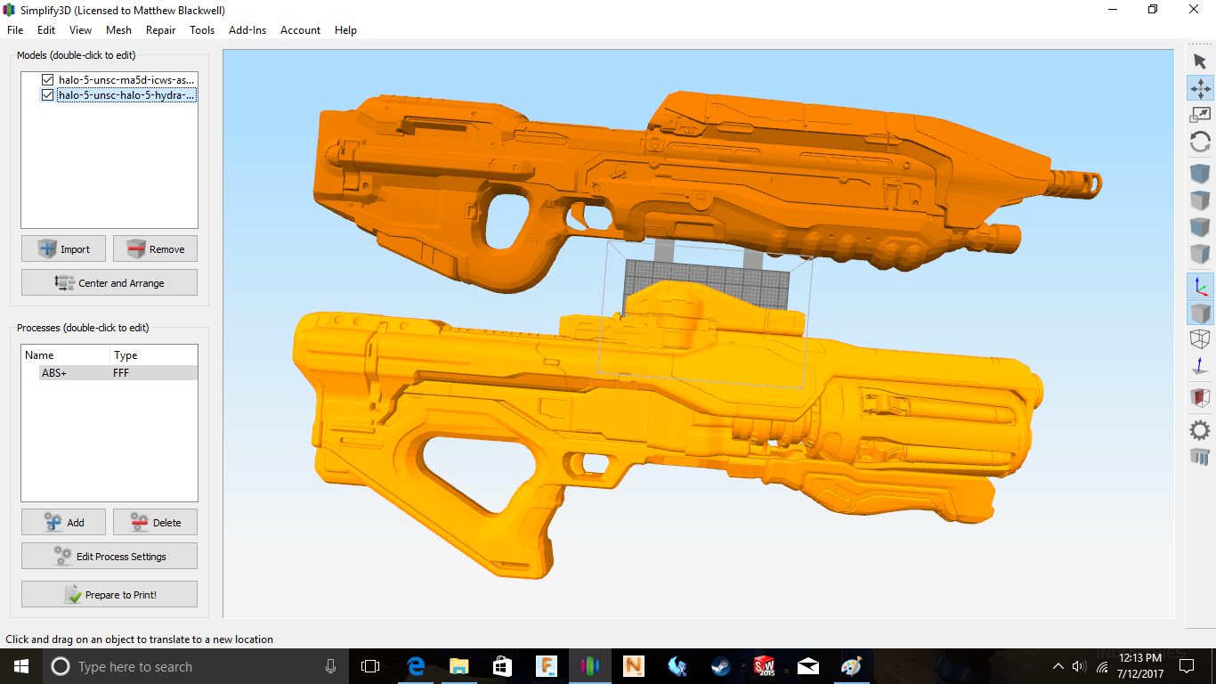1216x684 pixels.
Task: Show point normals icon
Action: click(1200, 366)
